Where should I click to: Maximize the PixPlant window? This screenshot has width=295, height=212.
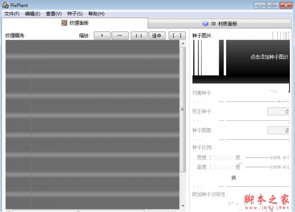273,5
